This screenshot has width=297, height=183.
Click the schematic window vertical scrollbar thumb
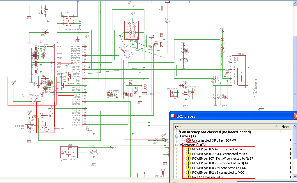(x=295, y=74)
